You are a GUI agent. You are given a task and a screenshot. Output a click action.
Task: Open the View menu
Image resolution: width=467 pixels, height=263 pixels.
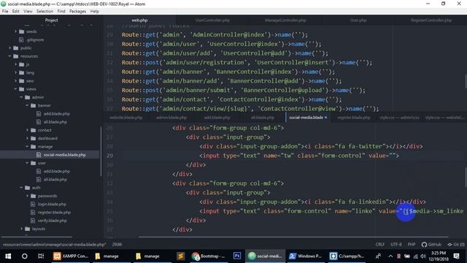[x=28, y=12]
